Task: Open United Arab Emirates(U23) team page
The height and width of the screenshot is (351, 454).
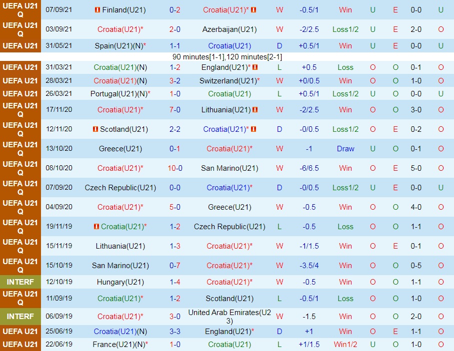Action: 229,317
